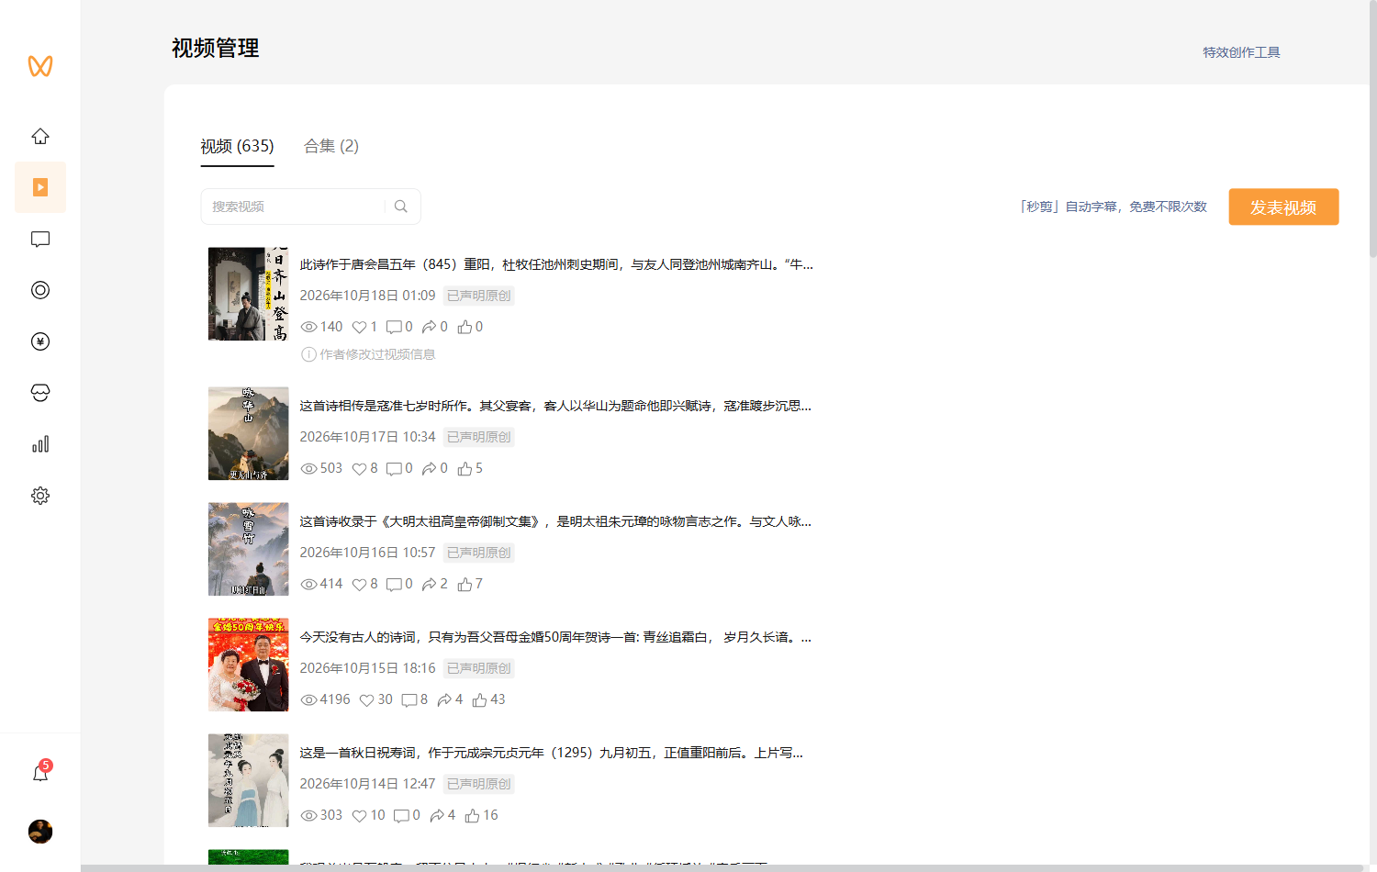Open settings gear in sidebar
Image resolution: width=1377 pixels, height=872 pixels.
40,496
